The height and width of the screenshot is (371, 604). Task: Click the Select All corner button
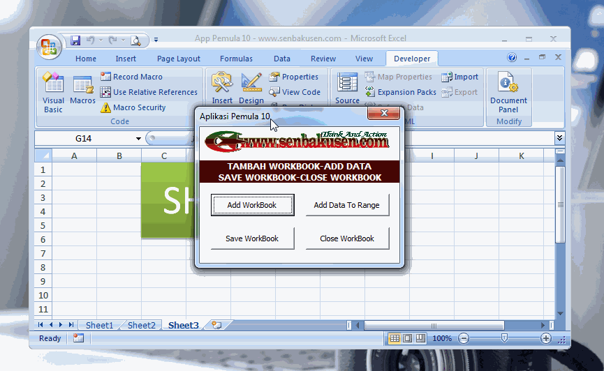click(43, 156)
